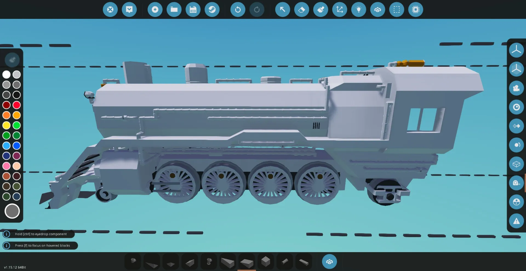Pick the bright red color swatch
Viewport: 526px width, 271px height.
point(17,105)
